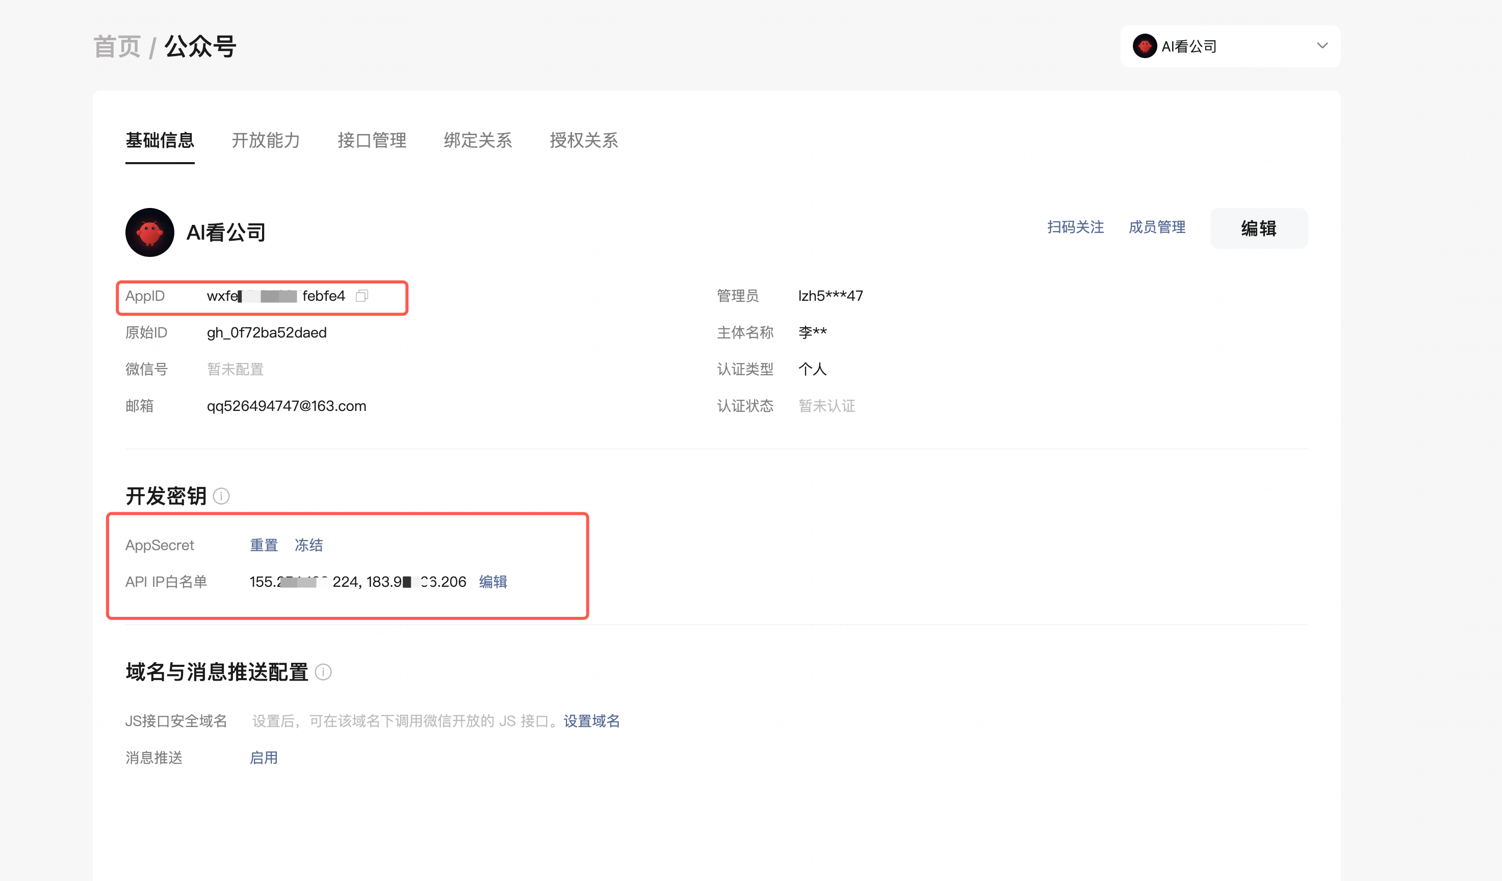Set the JS interface safe domain via 设置域名
The height and width of the screenshot is (881, 1502).
(591, 720)
